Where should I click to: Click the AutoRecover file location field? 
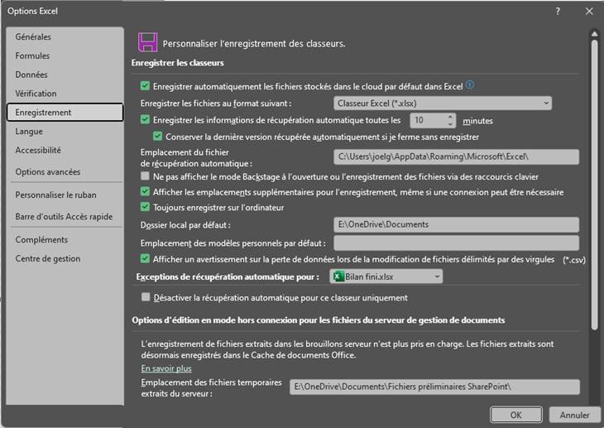[456, 157]
